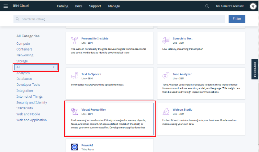Select the Databases category
The height and width of the screenshot is (152, 259).
(24, 79)
